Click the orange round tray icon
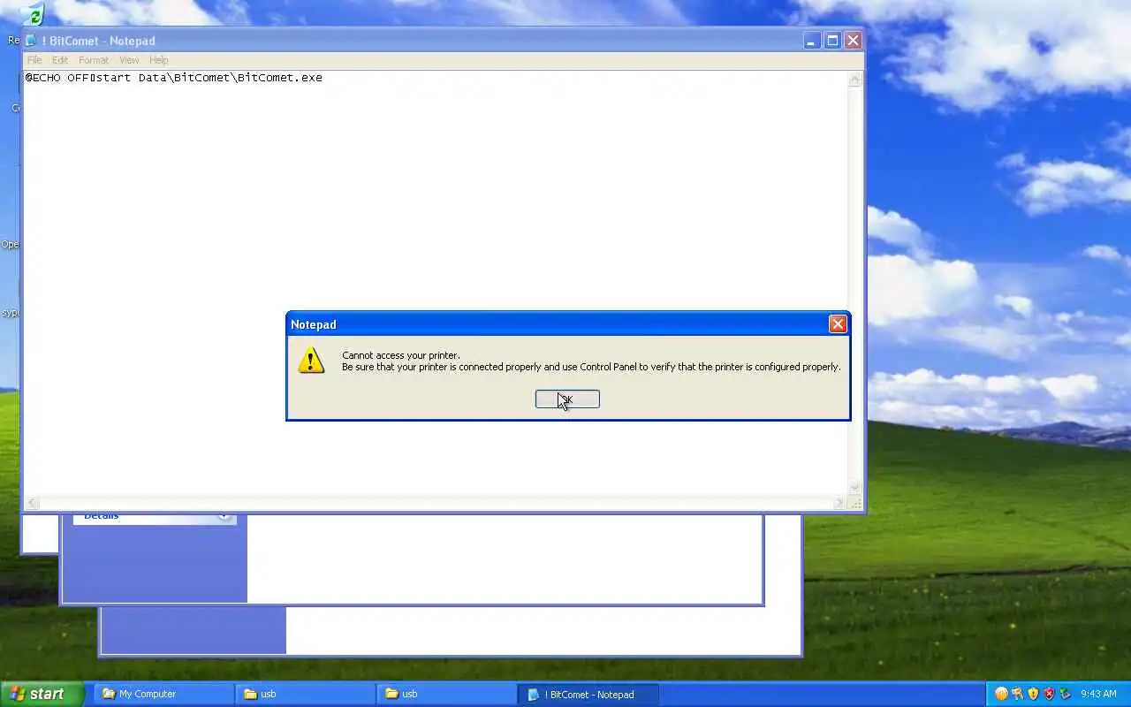 [1001, 694]
